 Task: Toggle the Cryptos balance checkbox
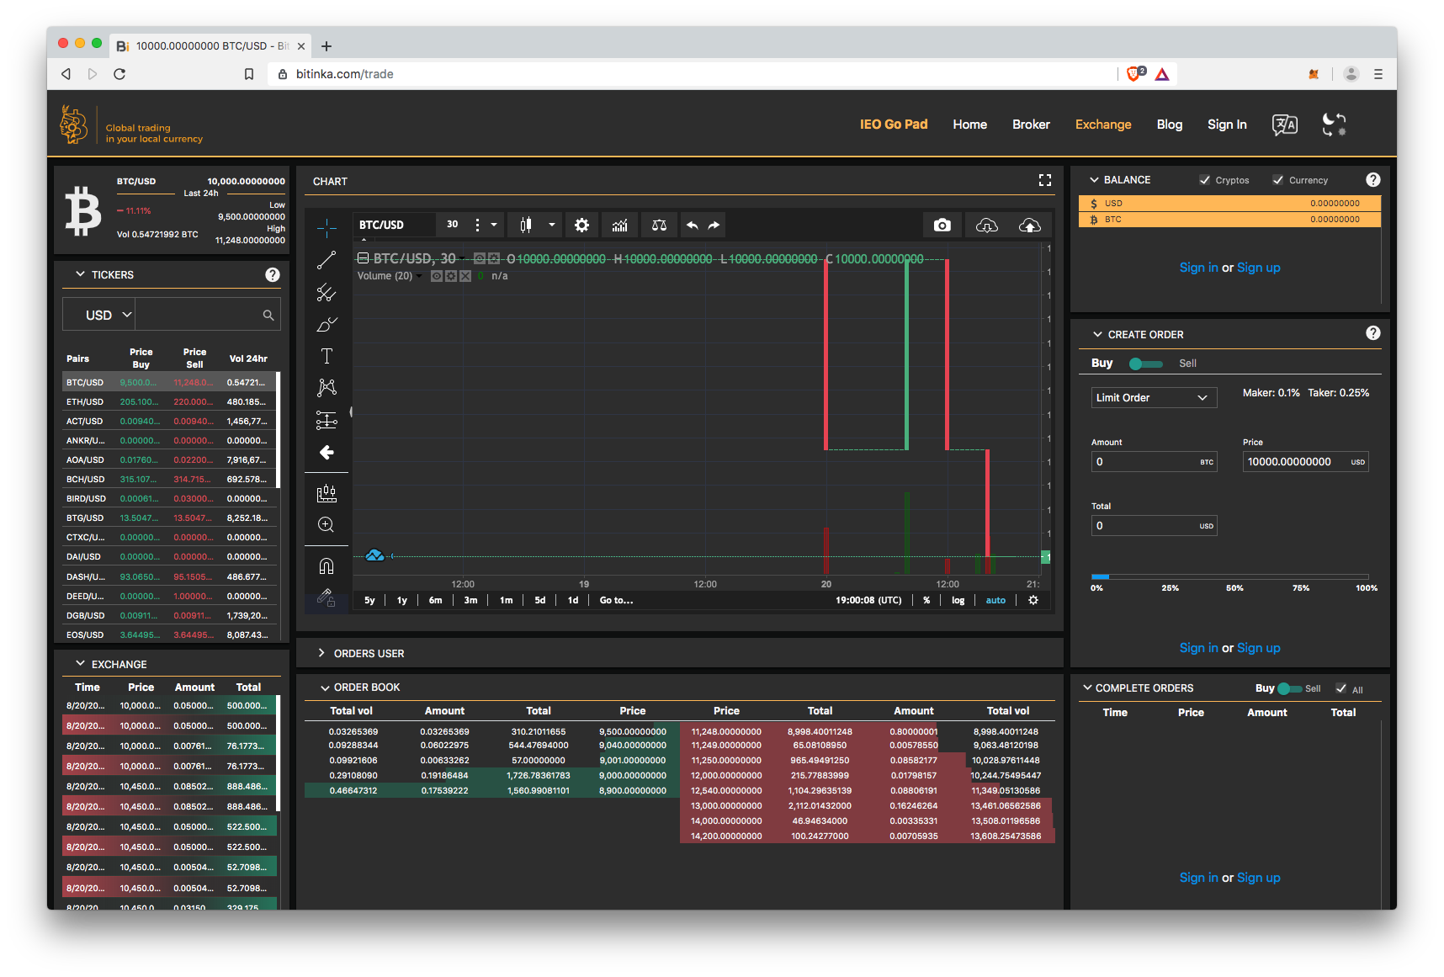click(1205, 180)
